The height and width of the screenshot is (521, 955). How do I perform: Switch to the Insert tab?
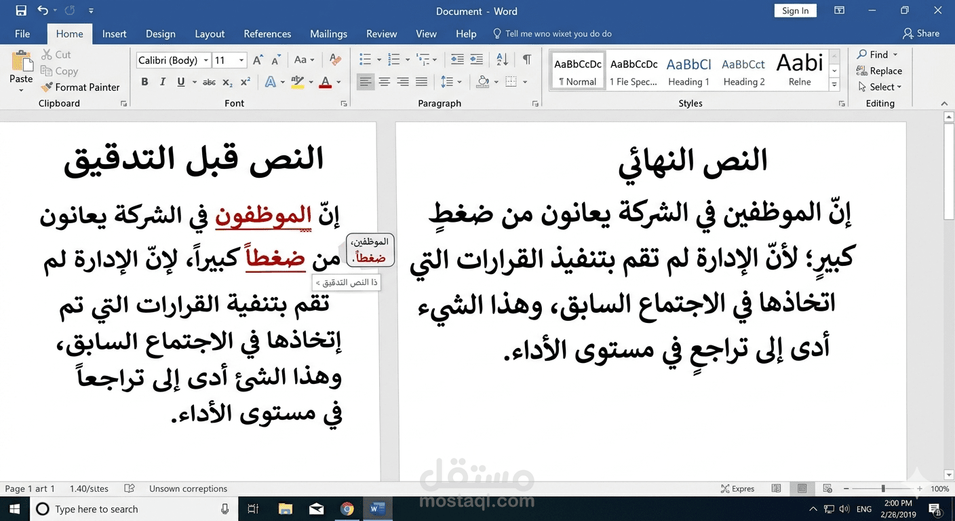tap(115, 34)
